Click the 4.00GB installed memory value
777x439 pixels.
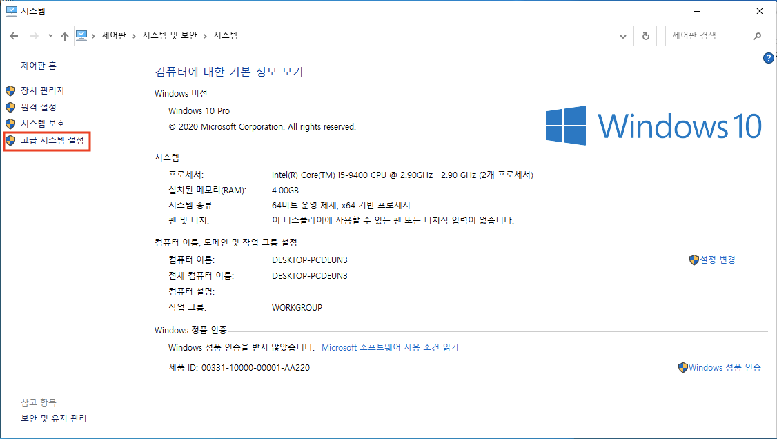[285, 191]
